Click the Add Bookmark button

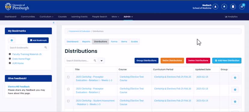pyautogui.click(x=38, y=40)
